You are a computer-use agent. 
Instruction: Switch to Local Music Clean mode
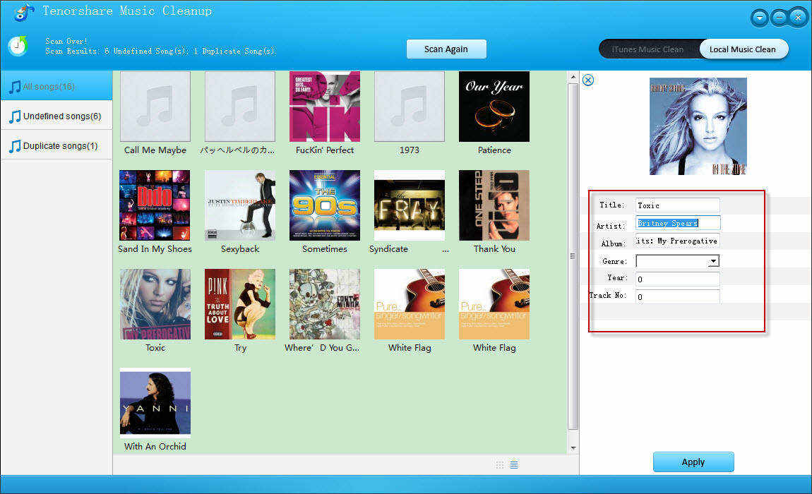pyautogui.click(x=743, y=49)
